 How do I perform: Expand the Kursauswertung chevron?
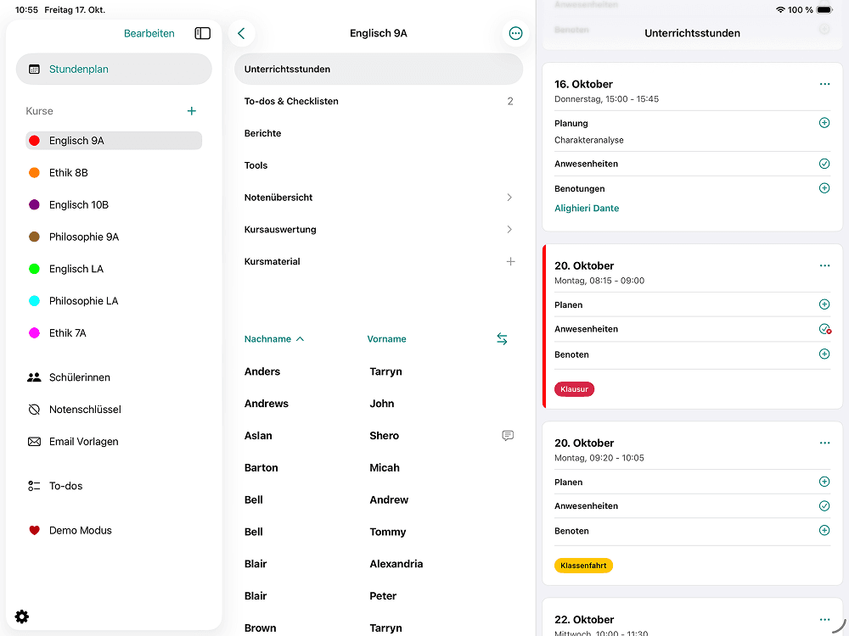509,230
